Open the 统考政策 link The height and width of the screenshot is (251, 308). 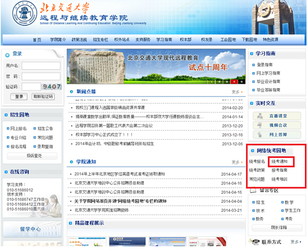(257, 170)
